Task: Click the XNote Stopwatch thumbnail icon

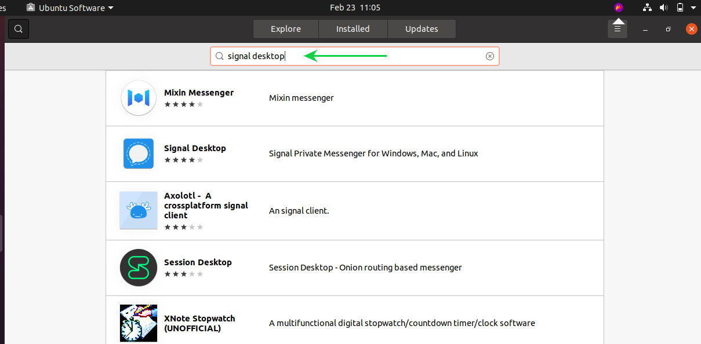Action: tap(139, 323)
